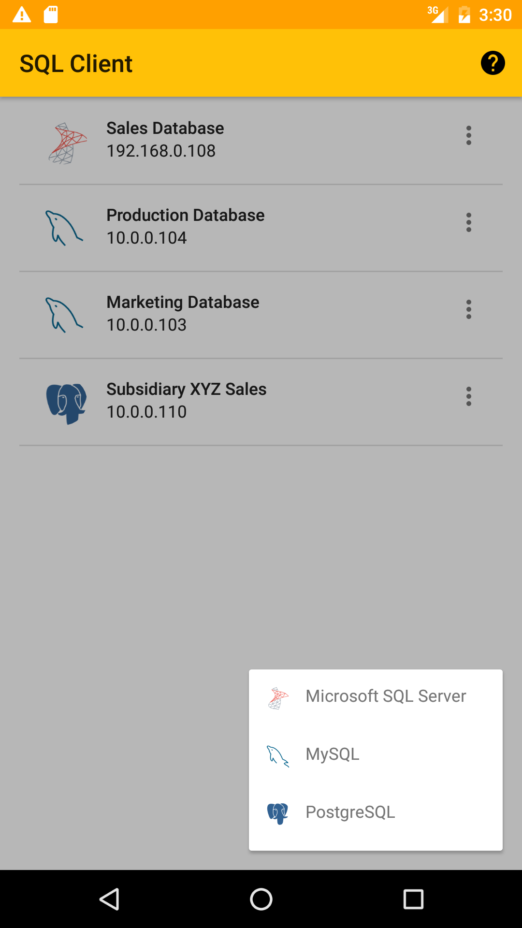Image resolution: width=522 pixels, height=928 pixels.
Task: Select the MySQL menu option
Action: 333,754
